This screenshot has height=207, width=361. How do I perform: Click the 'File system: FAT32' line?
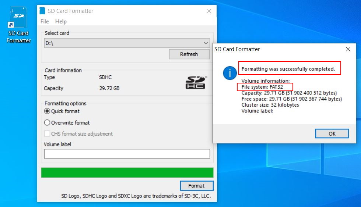point(262,87)
